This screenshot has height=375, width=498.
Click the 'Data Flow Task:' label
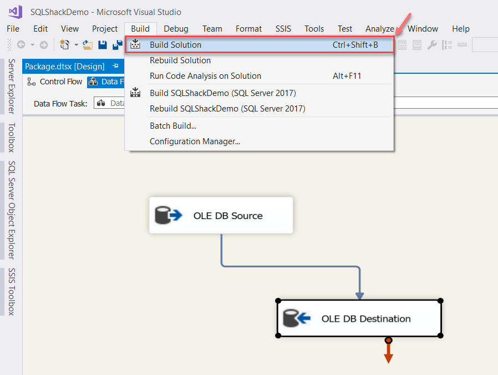[x=60, y=104]
